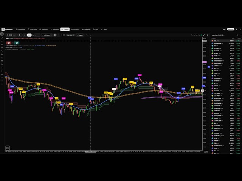Viewport: 242px width, 181px height.
Task: Select the Trading tab
Action: coord(65,29)
